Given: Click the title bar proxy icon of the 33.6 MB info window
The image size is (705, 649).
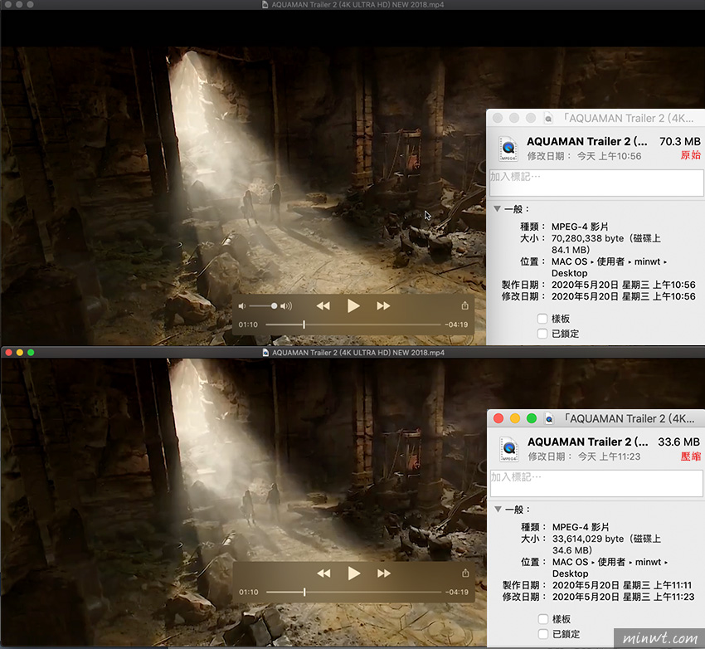Looking at the screenshot, I should coord(549,419).
